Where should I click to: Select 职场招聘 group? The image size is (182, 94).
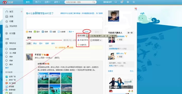(11, 49)
